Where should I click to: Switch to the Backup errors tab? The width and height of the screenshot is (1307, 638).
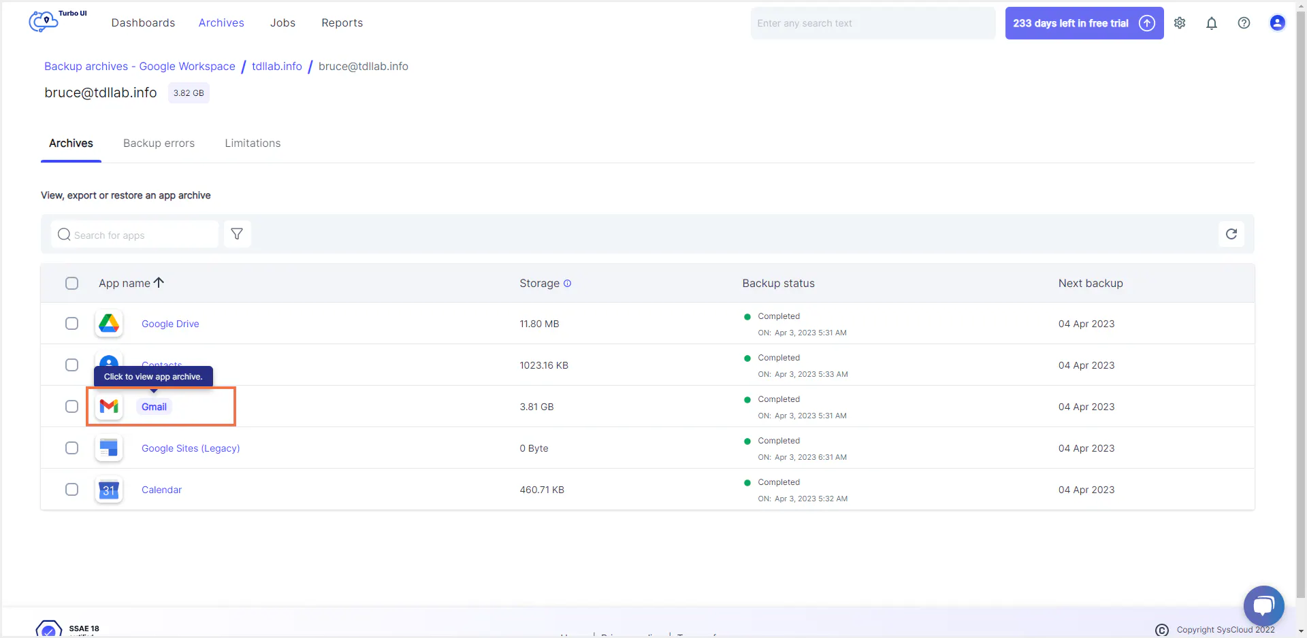click(159, 144)
